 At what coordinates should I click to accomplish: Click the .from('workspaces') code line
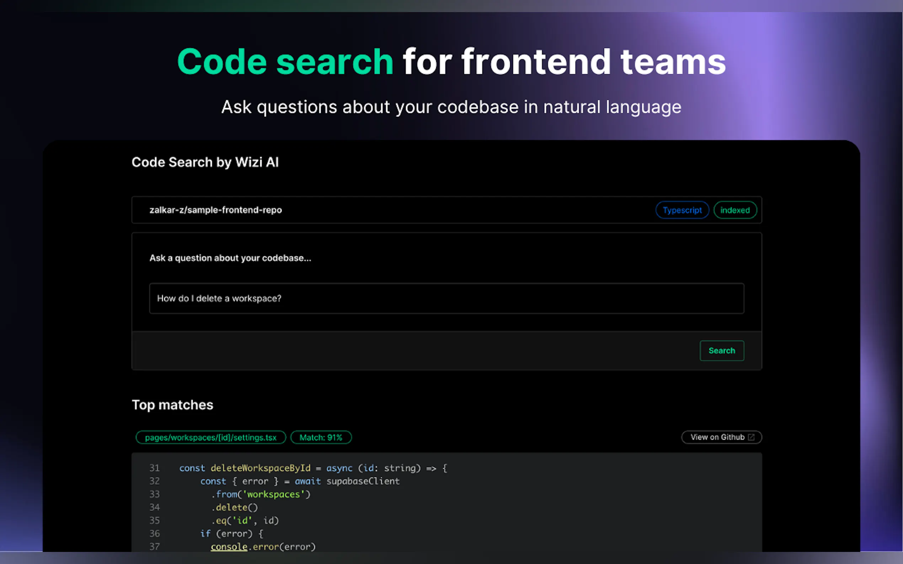[x=261, y=494]
